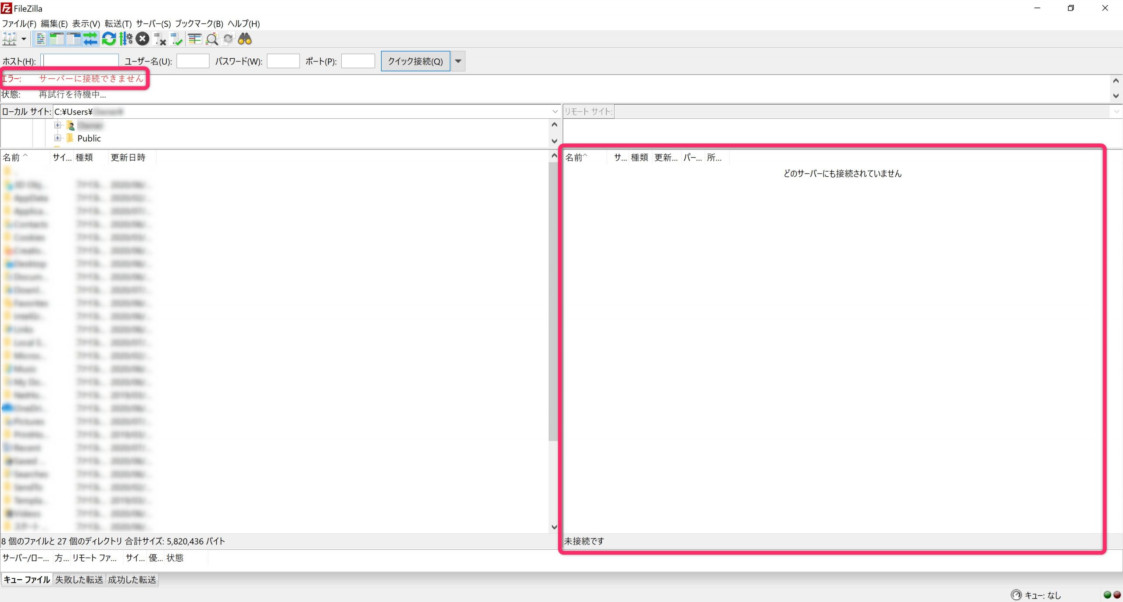Screen dimensions: 1123x602
Task: Click the process queue icon
Action: coord(125,39)
